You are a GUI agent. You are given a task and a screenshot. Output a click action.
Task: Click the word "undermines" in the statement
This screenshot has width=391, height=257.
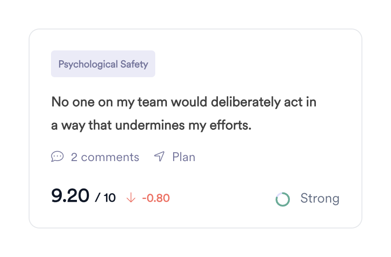(x=144, y=125)
